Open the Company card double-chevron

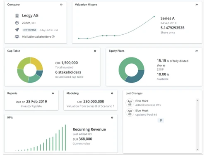click(61, 5)
